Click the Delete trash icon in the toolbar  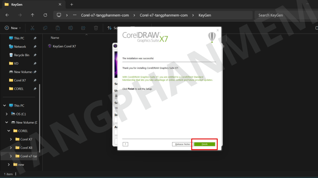[96, 28]
